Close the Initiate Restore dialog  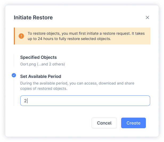click(x=147, y=17)
